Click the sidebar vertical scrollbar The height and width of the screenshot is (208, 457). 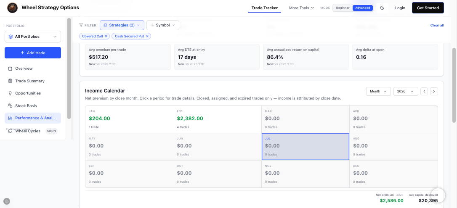point(69,68)
